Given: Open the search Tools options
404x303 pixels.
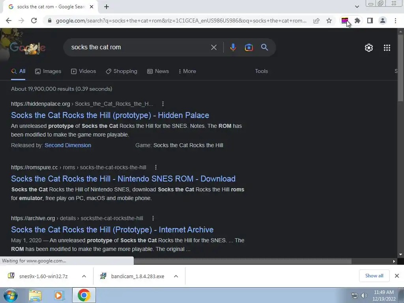Looking at the screenshot, I should coord(261,71).
